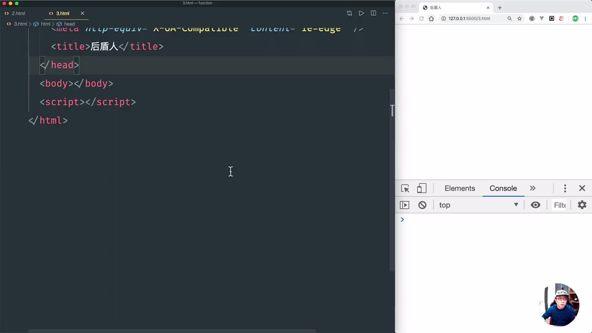Viewport: 592px width, 333px height.
Task: Click the closing head tag line
Action: click(60, 65)
